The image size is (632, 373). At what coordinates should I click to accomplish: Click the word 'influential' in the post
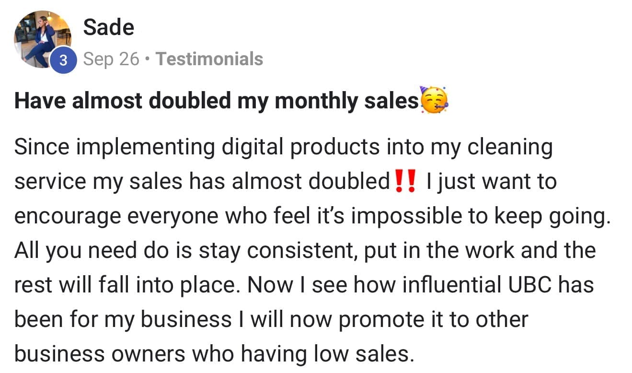(x=453, y=285)
